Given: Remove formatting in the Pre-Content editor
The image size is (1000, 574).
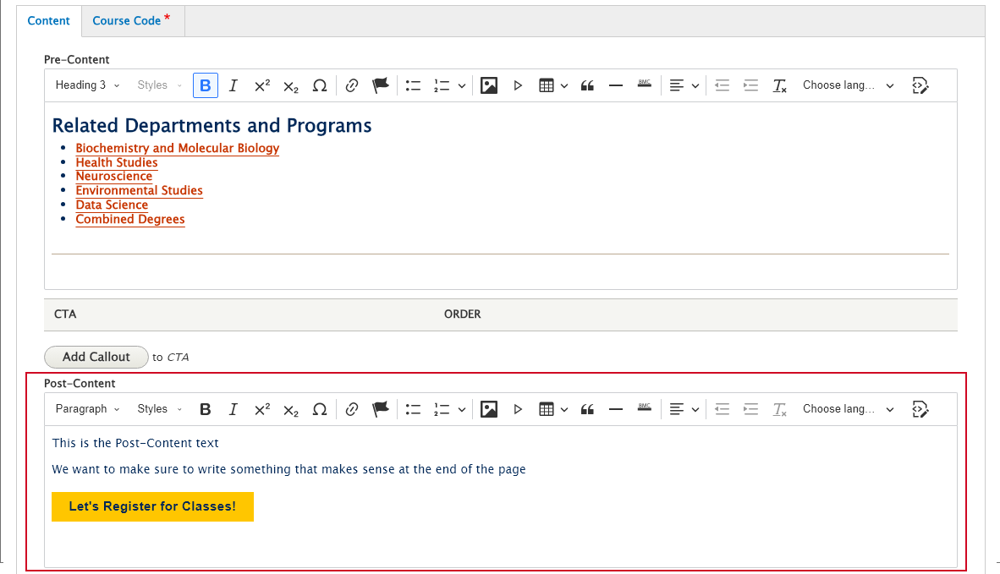Looking at the screenshot, I should (x=778, y=85).
